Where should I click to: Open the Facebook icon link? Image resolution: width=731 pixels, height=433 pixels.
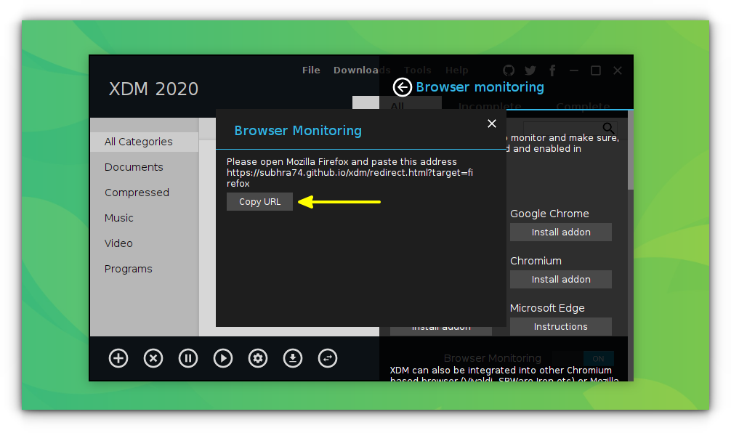coord(552,70)
